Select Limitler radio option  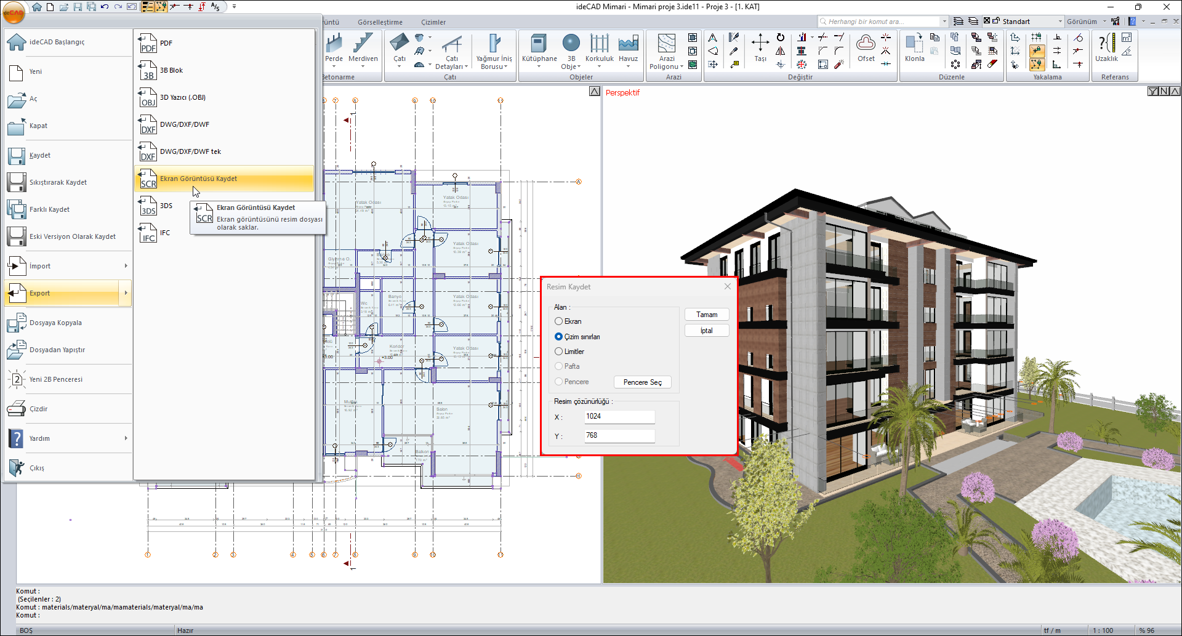(558, 352)
